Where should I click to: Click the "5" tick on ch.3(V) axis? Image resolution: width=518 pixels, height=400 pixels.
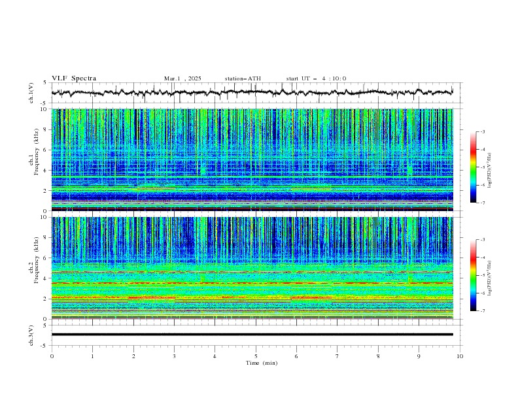[x=45, y=325]
